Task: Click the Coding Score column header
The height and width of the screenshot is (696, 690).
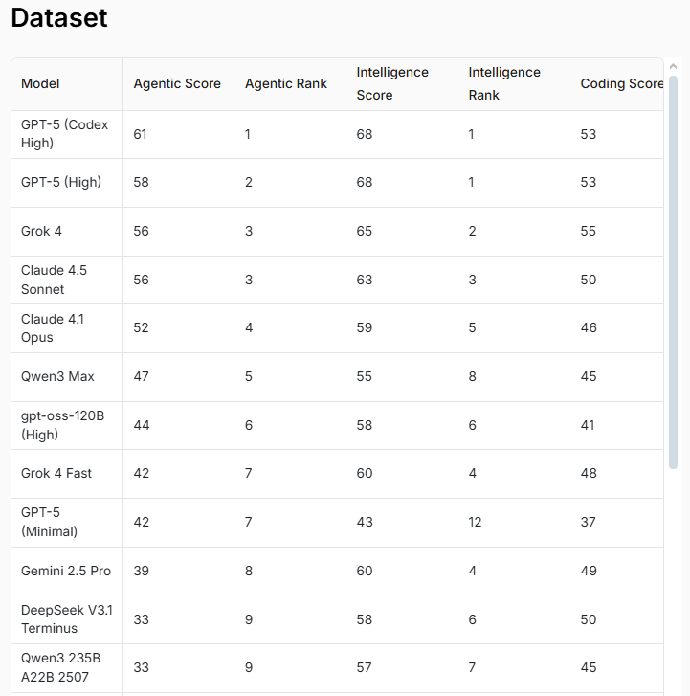Action: pos(620,84)
